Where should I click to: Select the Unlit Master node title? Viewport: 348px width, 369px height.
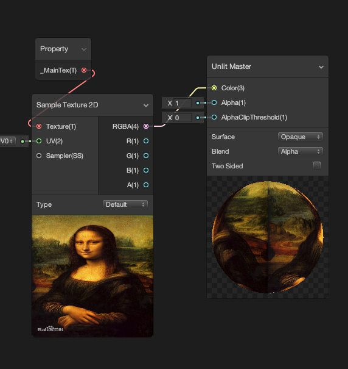point(231,66)
